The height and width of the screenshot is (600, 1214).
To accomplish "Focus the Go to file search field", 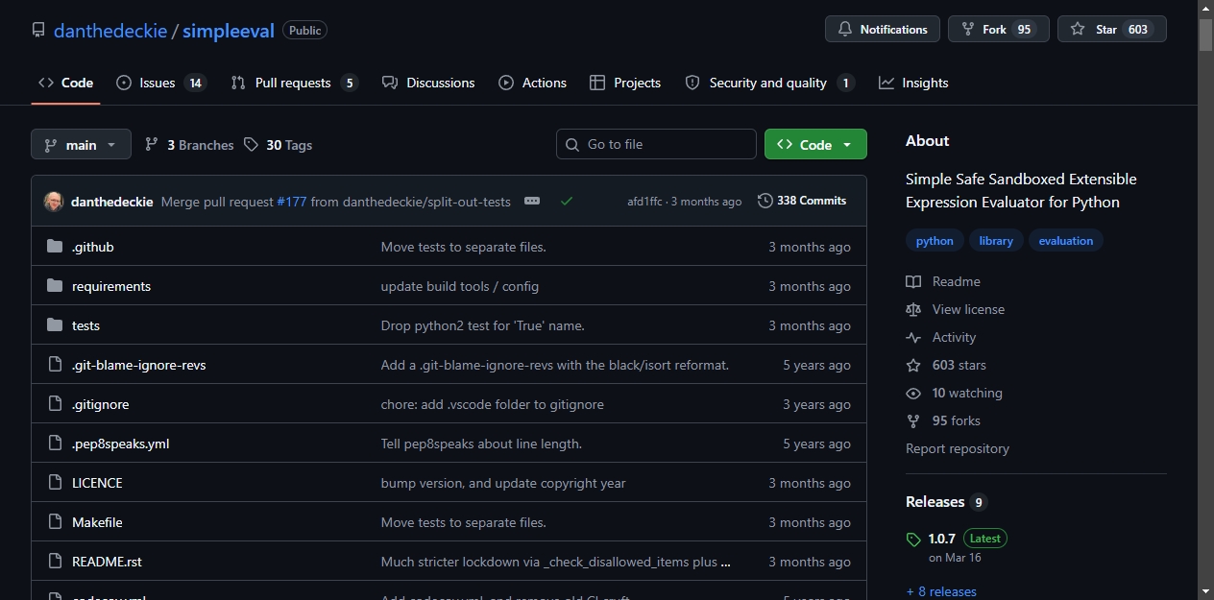I will click(x=656, y=144).
